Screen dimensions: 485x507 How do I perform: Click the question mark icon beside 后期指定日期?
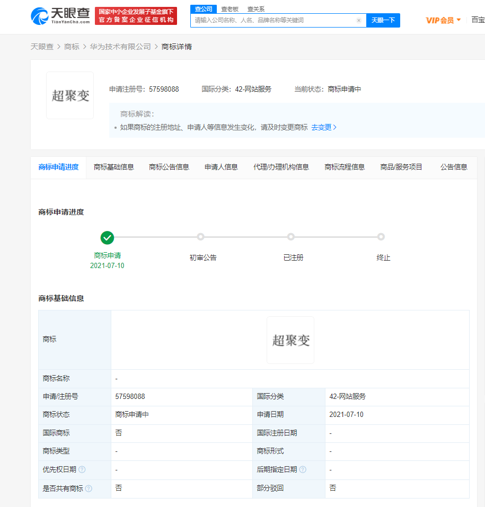coord(304,469)
